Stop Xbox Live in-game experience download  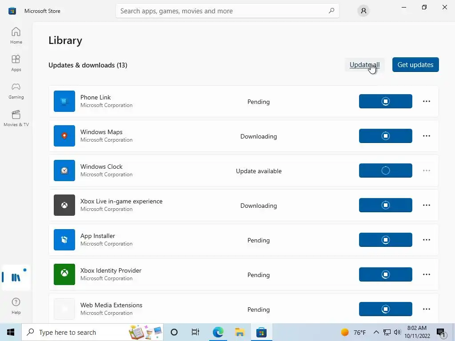(385, 205)
